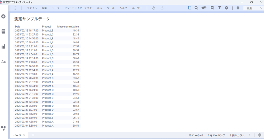This screenshot has width=264, height=139.
Task: Click the MeasurementValue column header
Action: click(x=68, y=27)
